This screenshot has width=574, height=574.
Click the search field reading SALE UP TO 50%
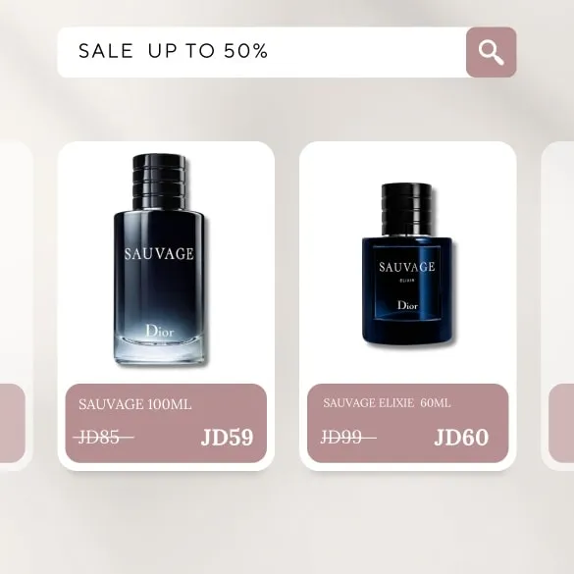[x=262, y=52]
